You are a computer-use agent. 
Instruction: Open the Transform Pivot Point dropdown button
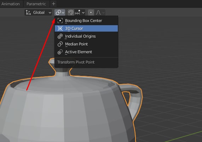[60, 12]
